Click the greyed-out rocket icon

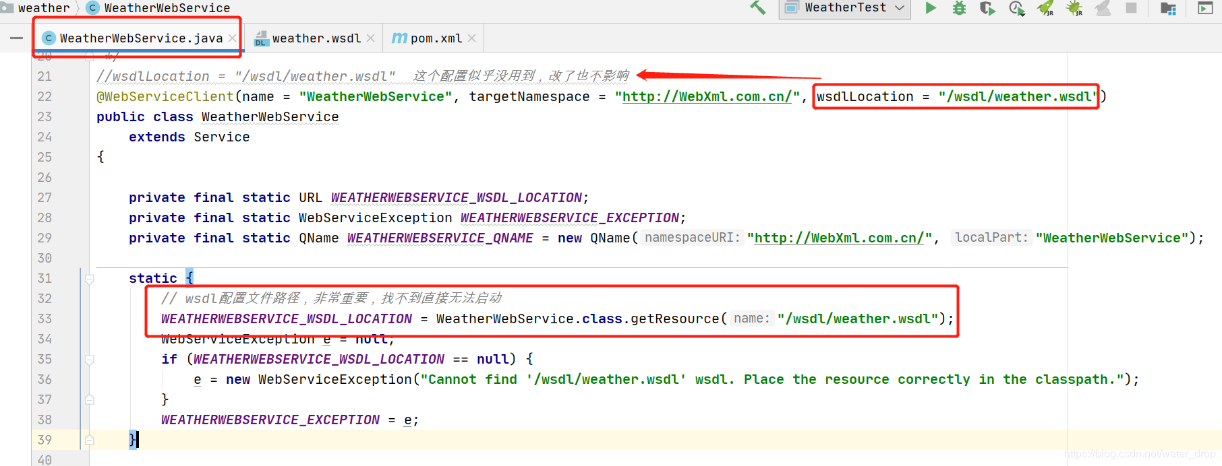[x=1103, y=8]
